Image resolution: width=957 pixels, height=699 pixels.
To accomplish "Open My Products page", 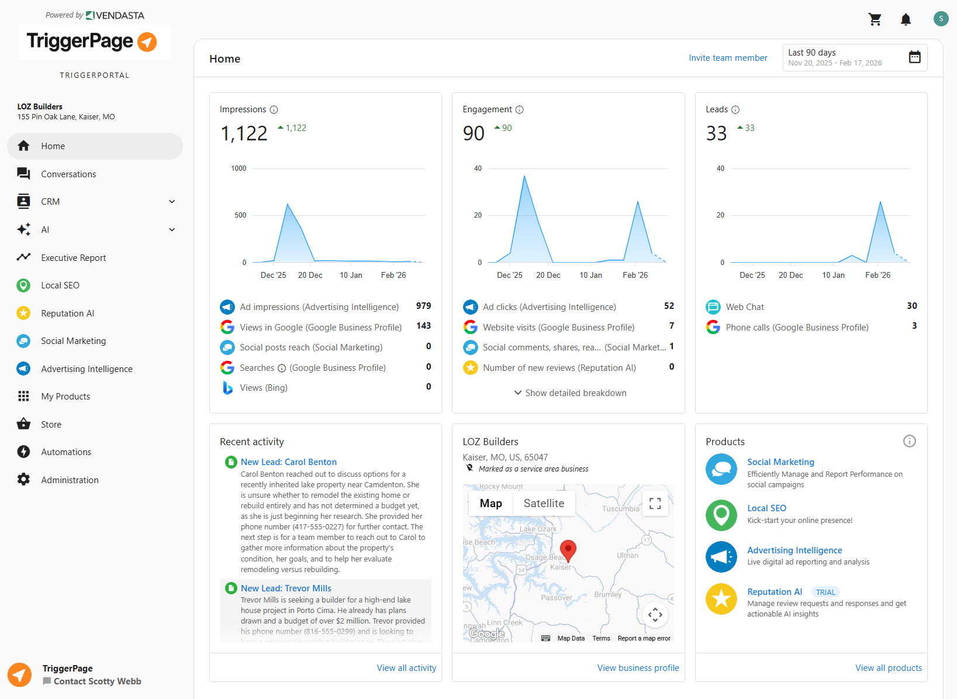I will (95, 397).
